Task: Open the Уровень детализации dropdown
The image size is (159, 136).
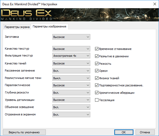Action: pyautogui.click(x=71, y=100)
